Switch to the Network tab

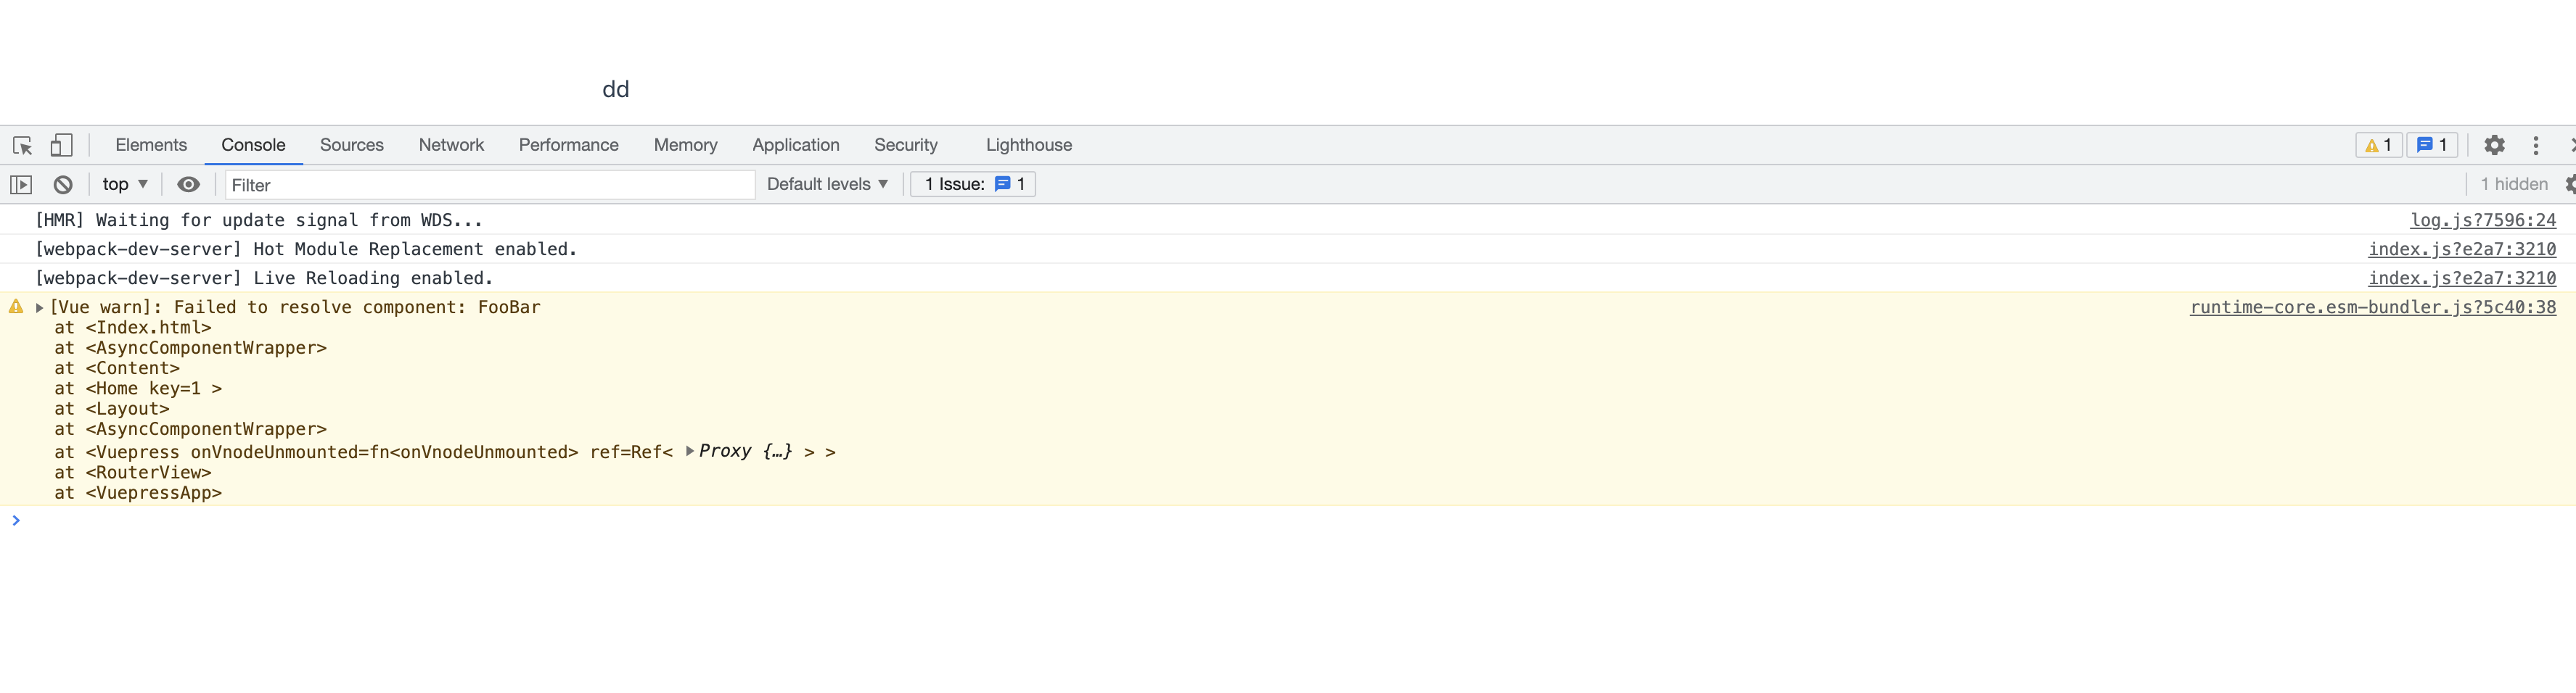point(451,145)
